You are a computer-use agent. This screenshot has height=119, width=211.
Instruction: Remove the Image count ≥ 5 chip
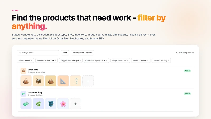128,61
